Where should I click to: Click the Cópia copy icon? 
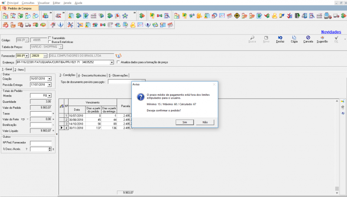pos(294,38)
